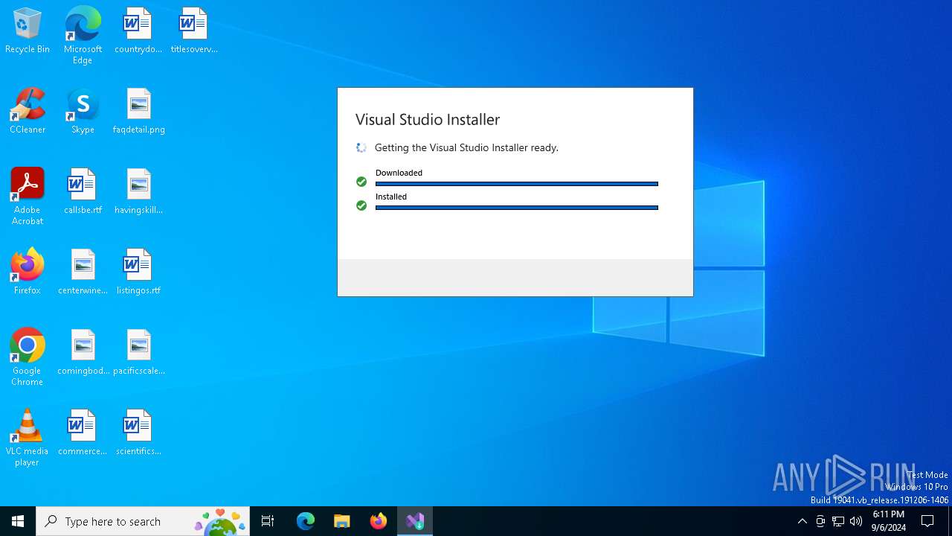Click the Installed progress bar

(x=517, y=208)
